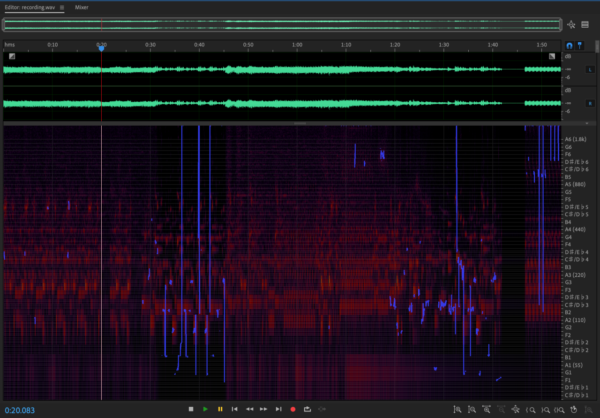
Task: Click Zoom to Time icon with clock
Action: 574,410
